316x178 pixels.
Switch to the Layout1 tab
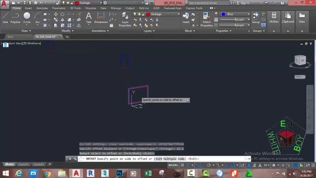[23, 164]
